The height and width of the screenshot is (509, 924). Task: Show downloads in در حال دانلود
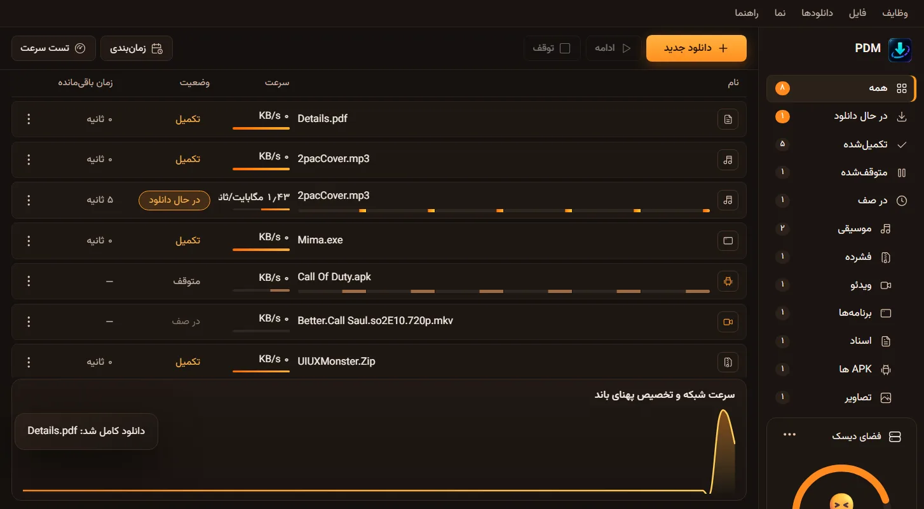tap(841, 116)
